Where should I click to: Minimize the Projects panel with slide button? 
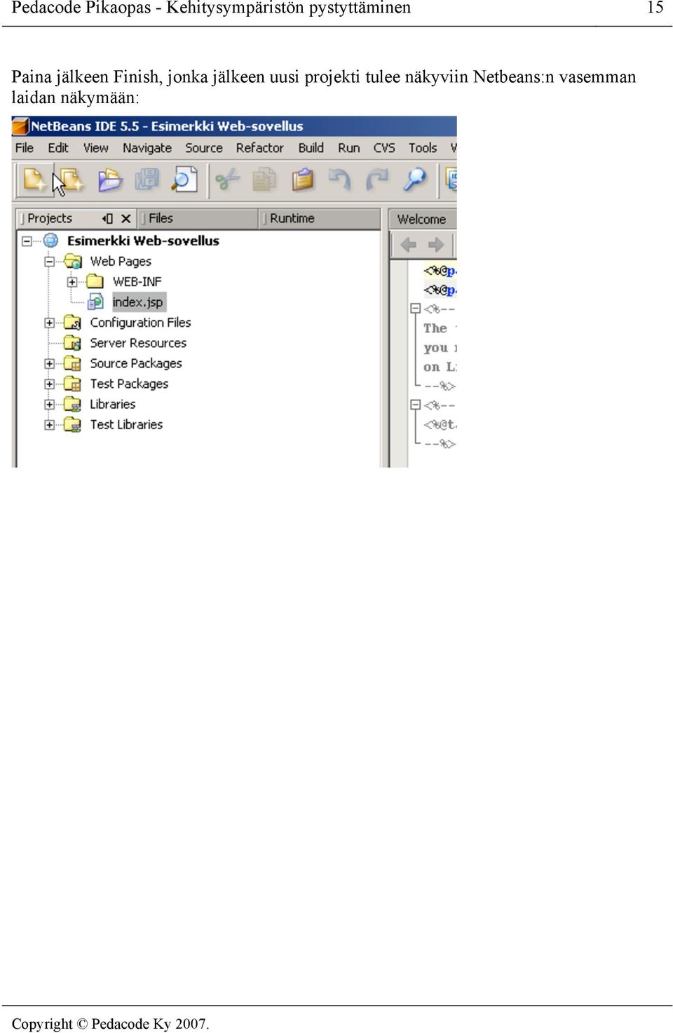(107, 219)
